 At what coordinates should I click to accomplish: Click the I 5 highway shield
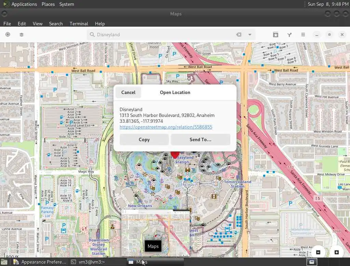point(318,198)
